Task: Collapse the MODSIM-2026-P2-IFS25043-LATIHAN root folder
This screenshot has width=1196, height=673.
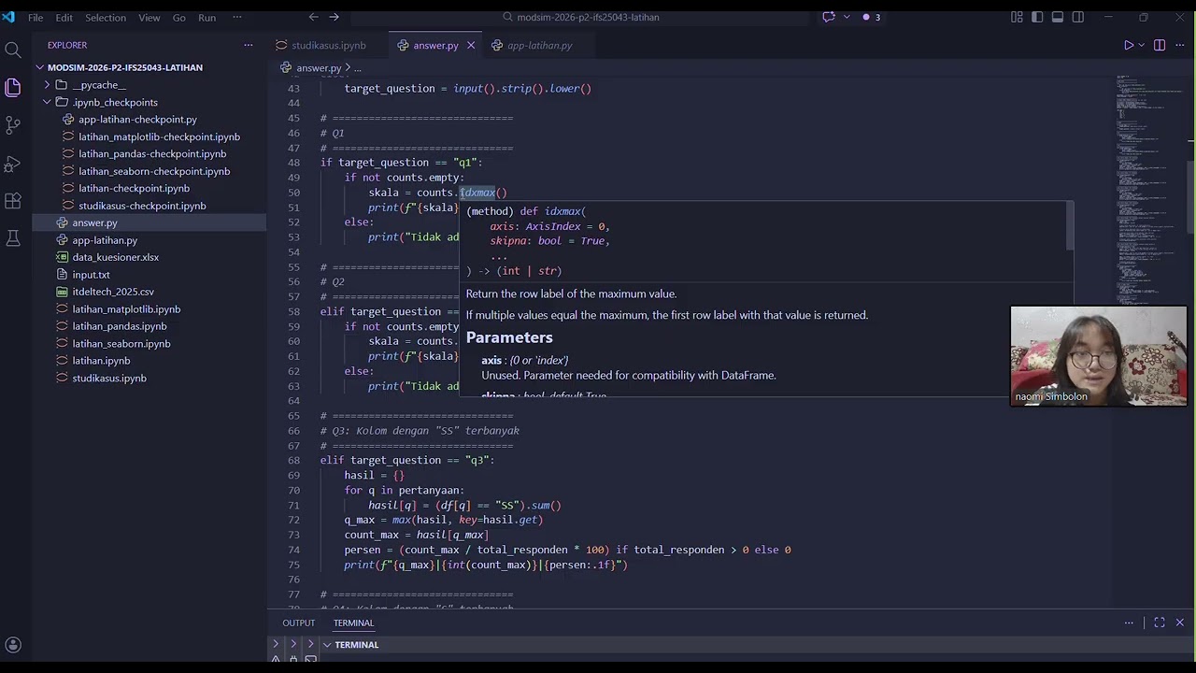Action: tap(40, 67)
